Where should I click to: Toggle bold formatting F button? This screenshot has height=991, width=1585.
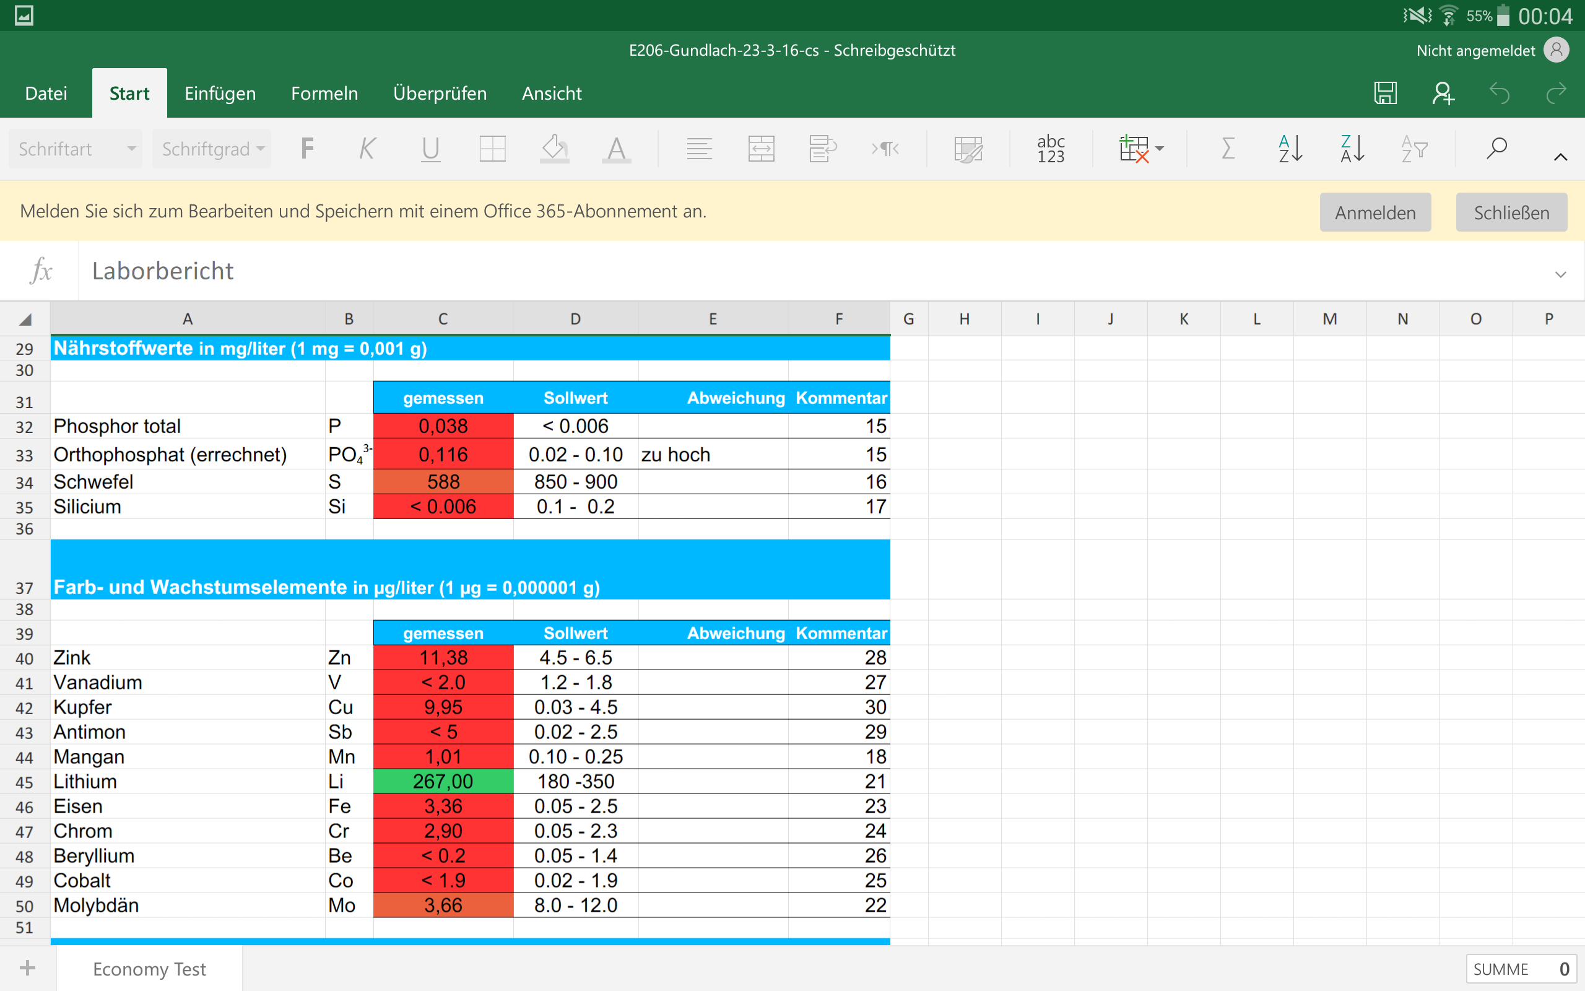(307, 149)
